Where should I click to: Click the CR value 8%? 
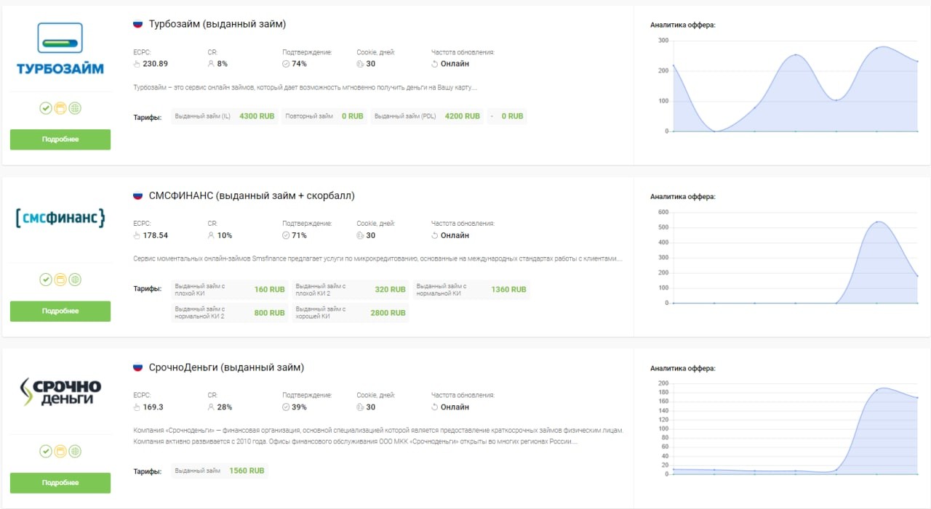coord(223,64)
